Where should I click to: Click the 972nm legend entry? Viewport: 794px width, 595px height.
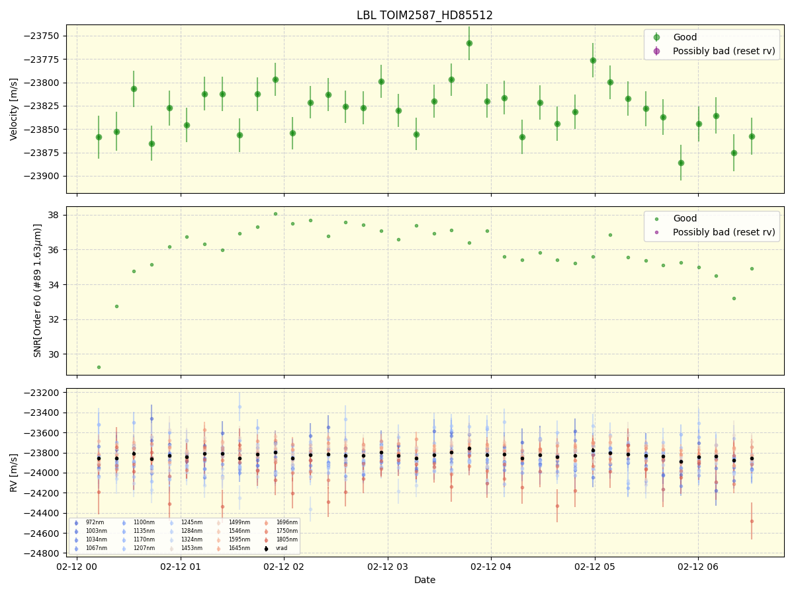(x=89, y=523)
